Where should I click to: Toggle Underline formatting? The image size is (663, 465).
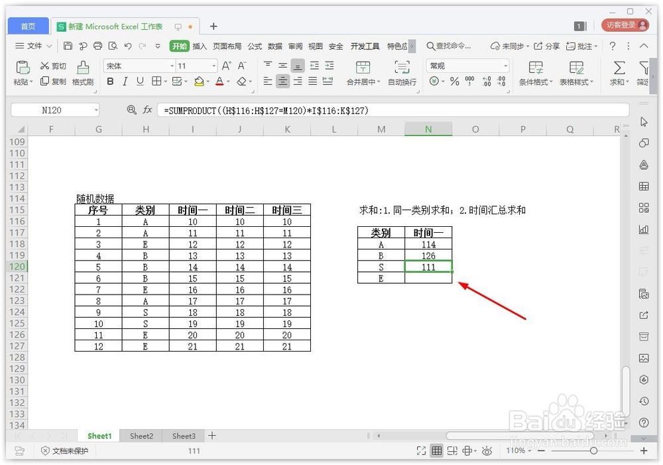(140, 81)
